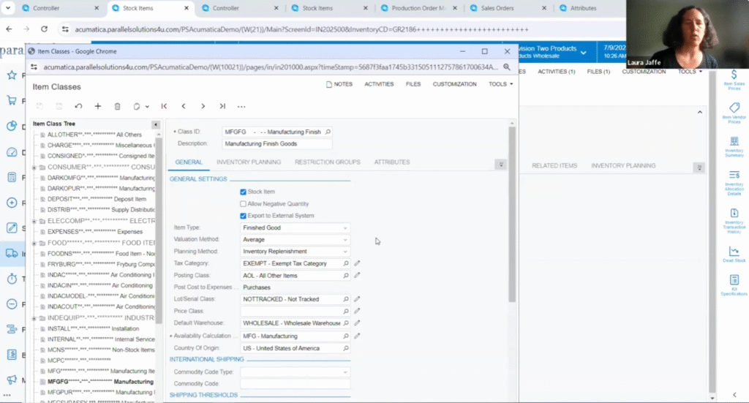
Task: Toggle the Export to External System checkbox
Action: tap(244, 216)
